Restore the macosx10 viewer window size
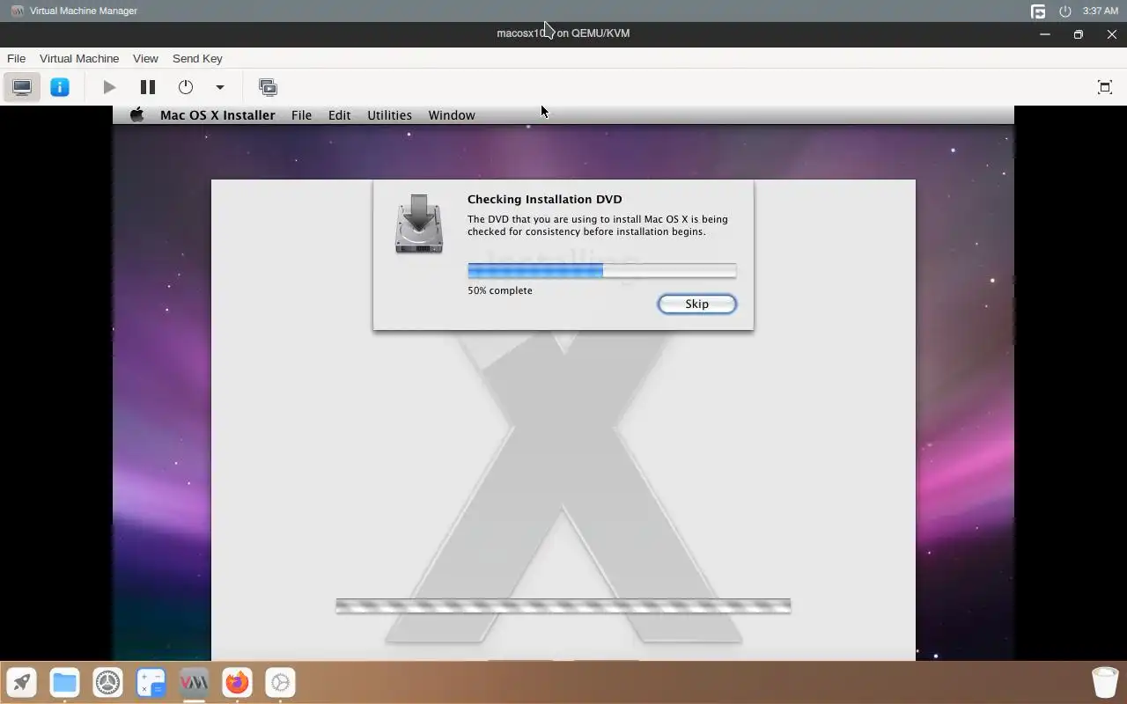 pos(1079,34)
